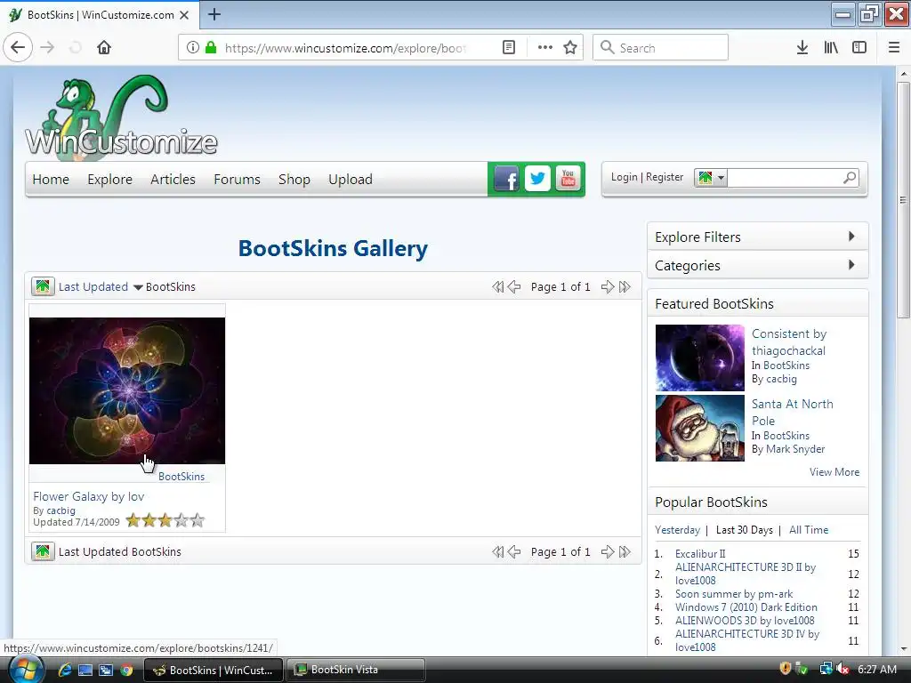911x683 pixels.
Task: Open a new tab with plus button
Action: click(x=214, y=14)
